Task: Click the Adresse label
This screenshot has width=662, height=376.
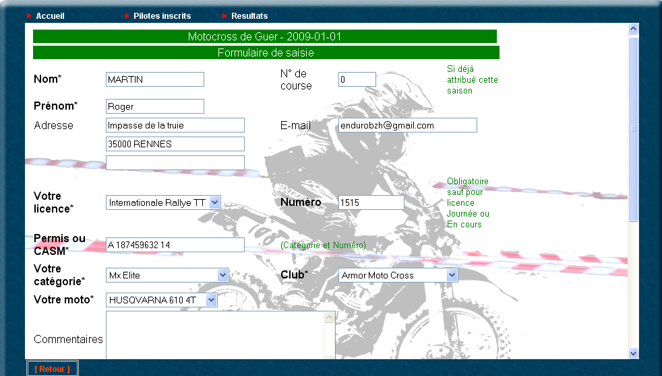Action: 54,126
